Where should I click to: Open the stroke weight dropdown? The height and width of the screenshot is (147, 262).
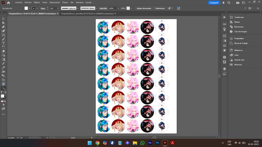pos(58,8)
